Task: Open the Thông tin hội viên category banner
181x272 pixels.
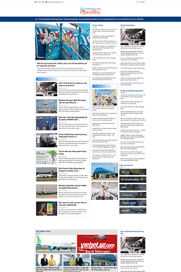Action: pyautogui.click(x=133, y=203)
